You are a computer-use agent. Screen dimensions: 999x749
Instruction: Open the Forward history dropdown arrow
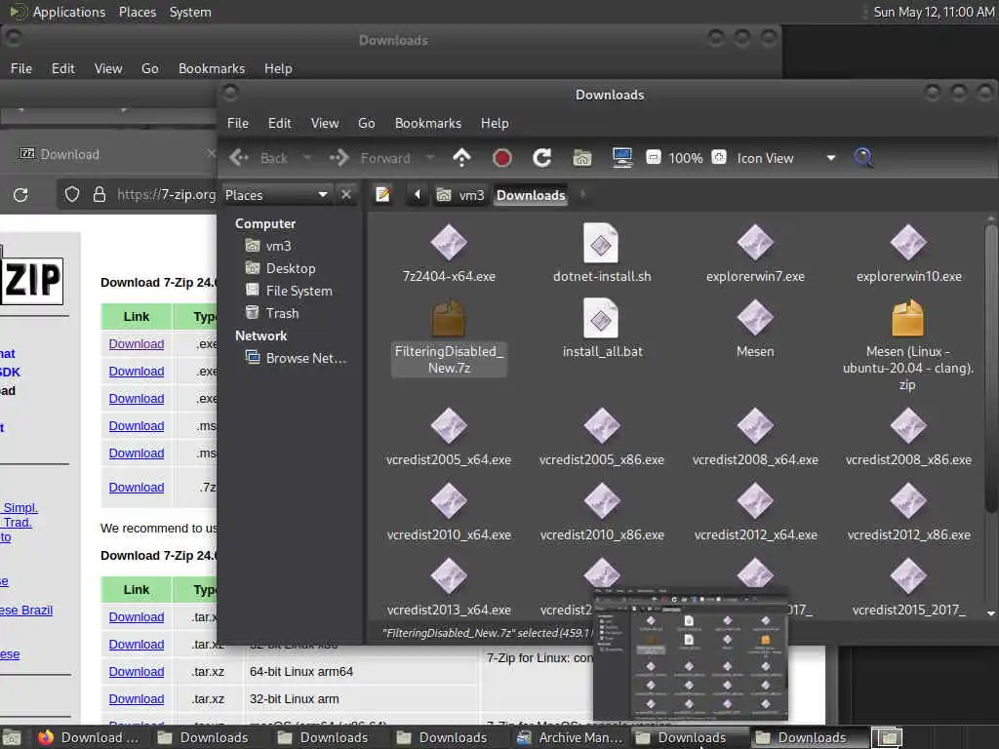pyautogui.click(x=430, y=158)
